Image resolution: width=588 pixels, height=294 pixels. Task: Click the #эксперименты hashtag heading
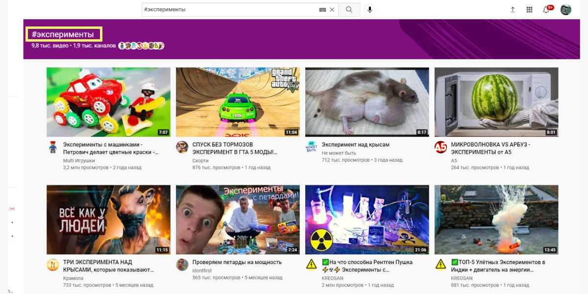pyautogui.click(x=63, y=34)
